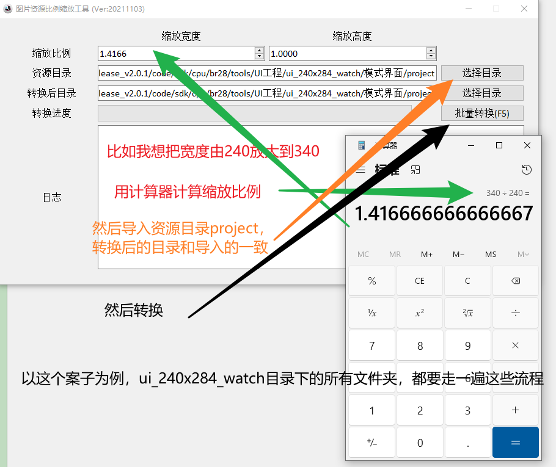The height and width of the screenshot is (467, 556).
Task: Click the MS memory store button
Action: tap(491, 255)
